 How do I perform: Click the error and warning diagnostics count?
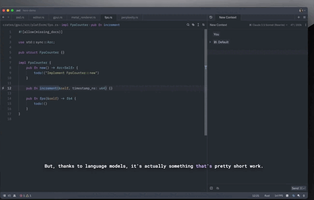(25, 196)
